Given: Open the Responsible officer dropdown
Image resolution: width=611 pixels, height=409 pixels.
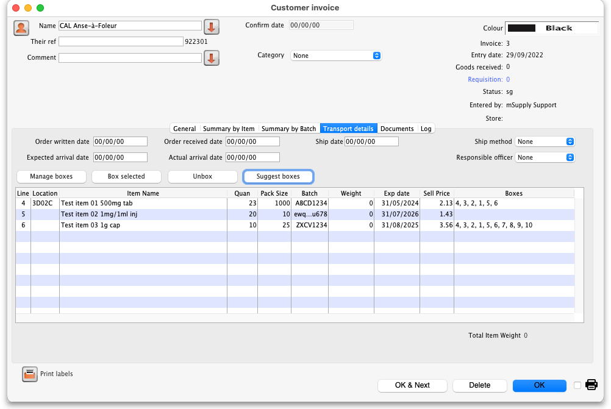Looking at the screenshot, I should coord(545,157).
